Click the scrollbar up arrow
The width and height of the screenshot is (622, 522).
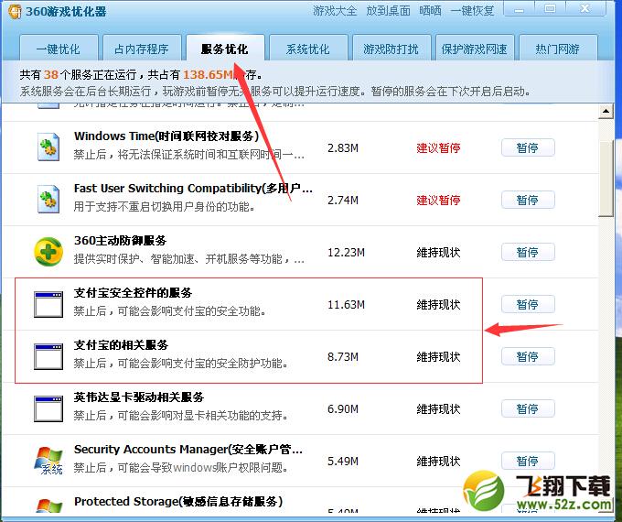[606, 111]
